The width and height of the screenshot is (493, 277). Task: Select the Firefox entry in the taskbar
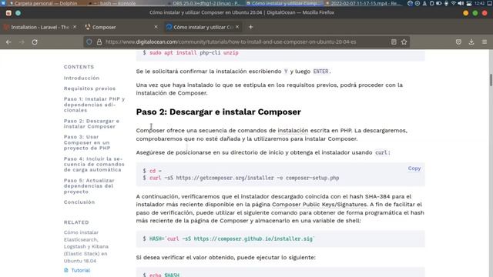coord(283,3)
